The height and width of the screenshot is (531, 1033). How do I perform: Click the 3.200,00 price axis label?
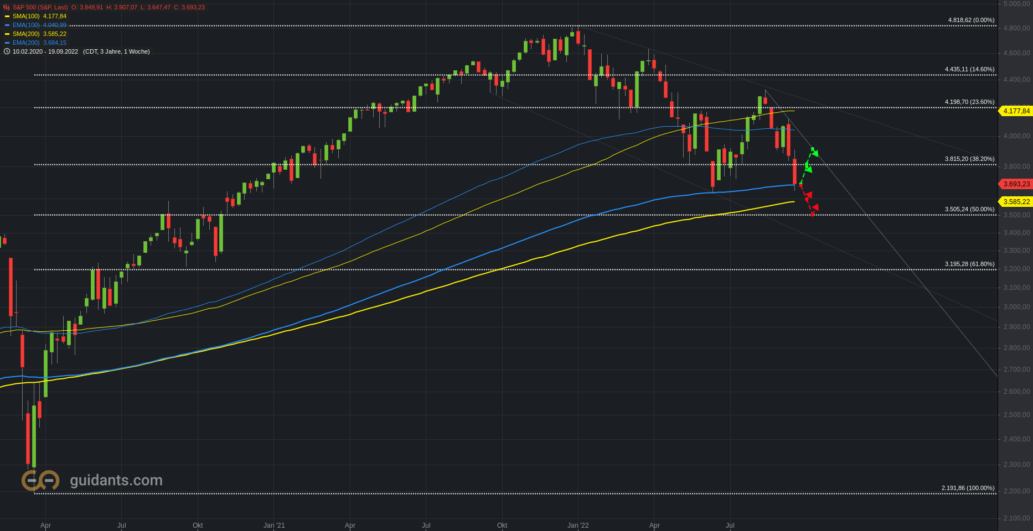click(1016, 269)
